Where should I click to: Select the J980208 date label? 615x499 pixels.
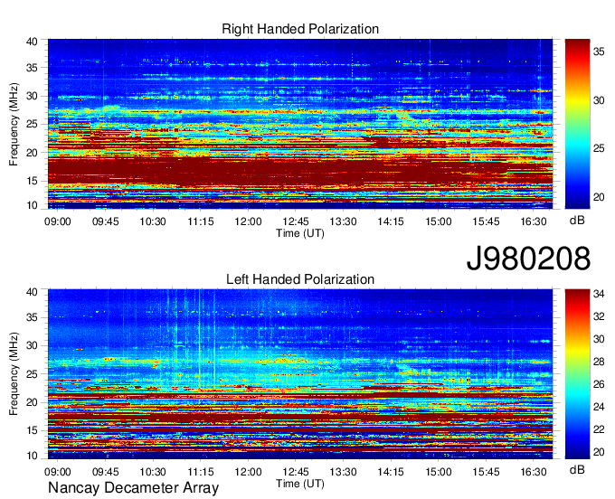(x=528, y=259)
